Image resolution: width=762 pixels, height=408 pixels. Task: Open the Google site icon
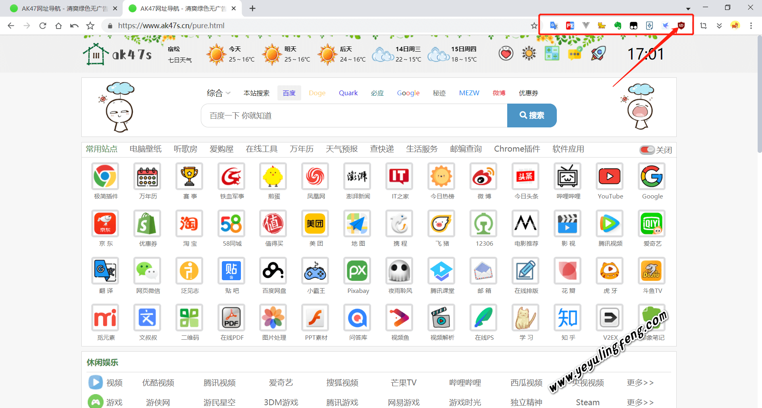652,176
